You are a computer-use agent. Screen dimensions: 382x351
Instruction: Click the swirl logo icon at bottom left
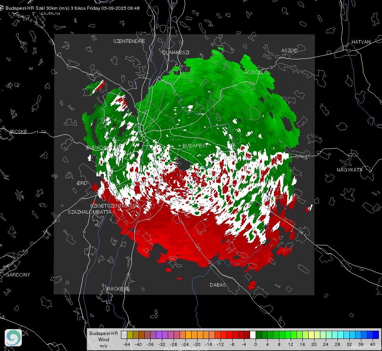tap(13, 338)
